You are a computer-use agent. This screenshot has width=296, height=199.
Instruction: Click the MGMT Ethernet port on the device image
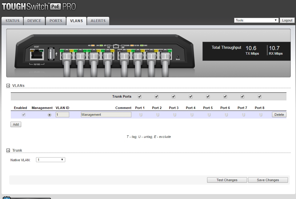coord(37,54)
